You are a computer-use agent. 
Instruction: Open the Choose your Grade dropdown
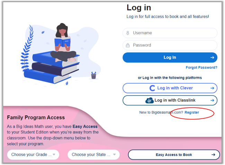(x=33, y=155)
